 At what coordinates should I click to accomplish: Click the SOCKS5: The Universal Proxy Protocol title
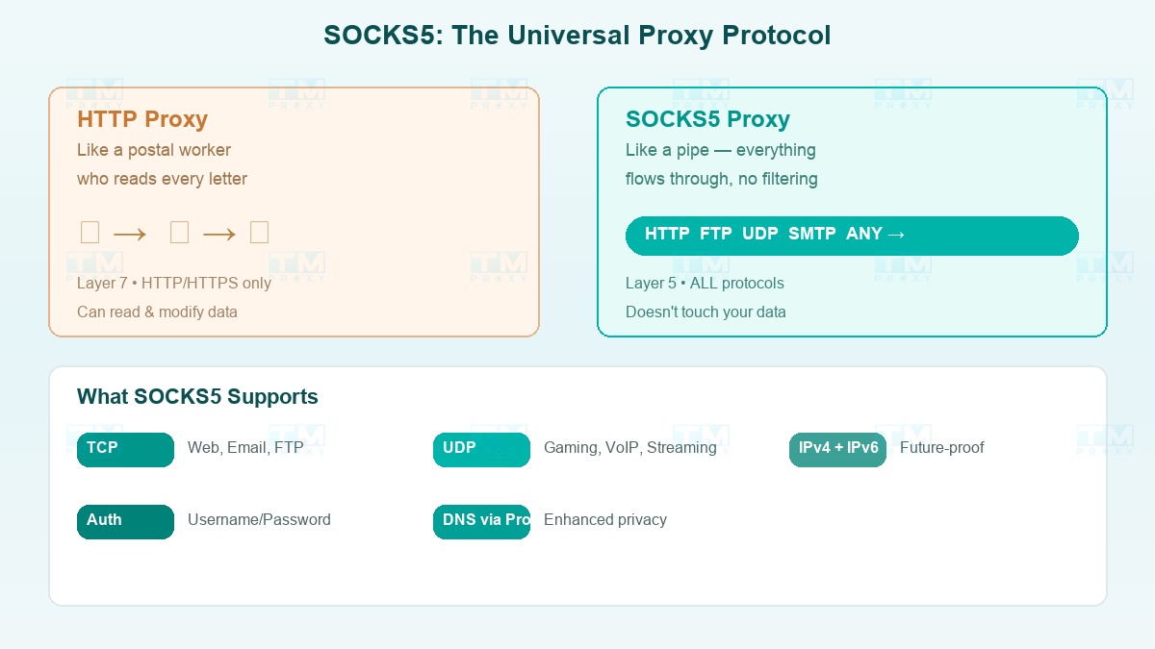click(577, 36)
